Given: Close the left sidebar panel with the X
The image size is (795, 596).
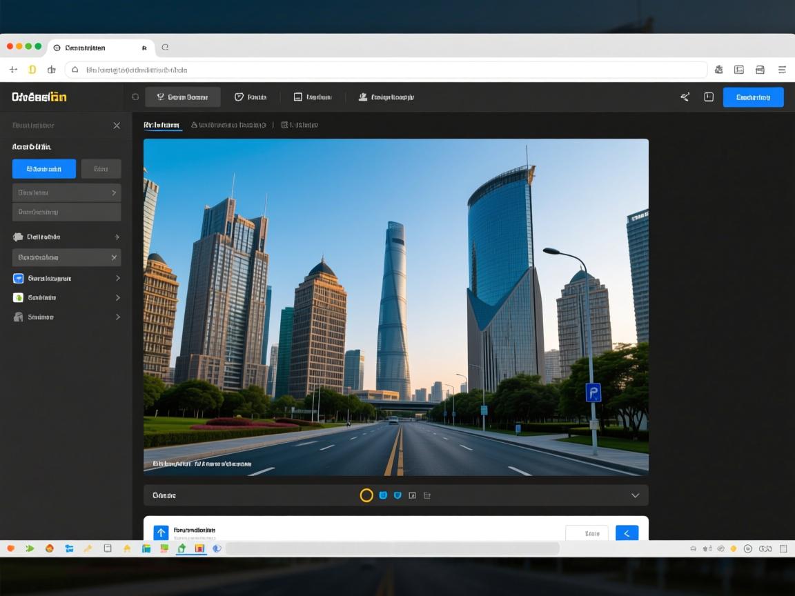Looking at the screenshot, I should click(117, 126).
